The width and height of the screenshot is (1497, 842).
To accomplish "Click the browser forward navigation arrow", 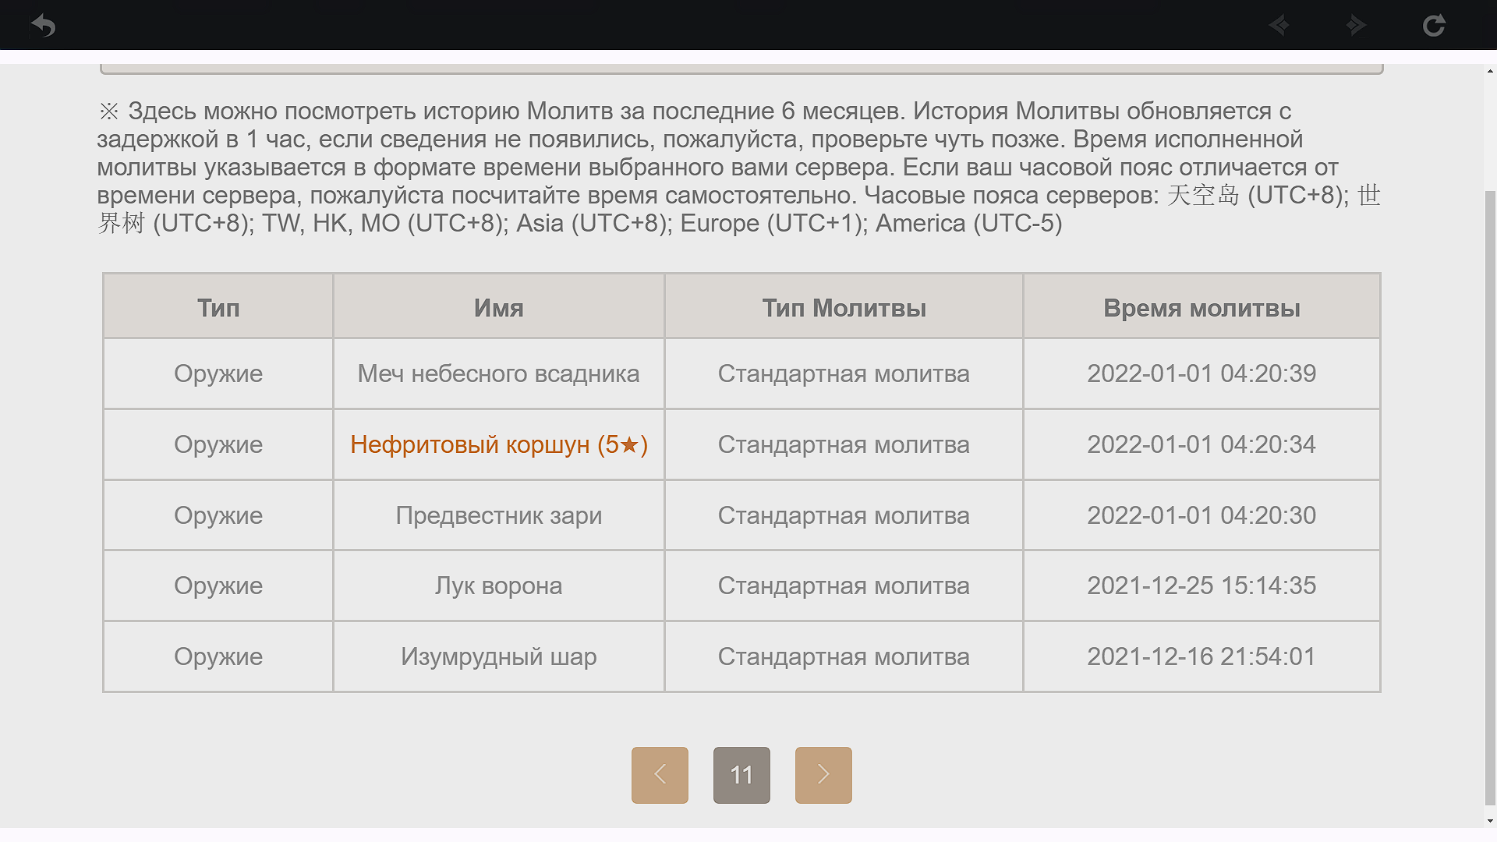I will (1356, 26).
